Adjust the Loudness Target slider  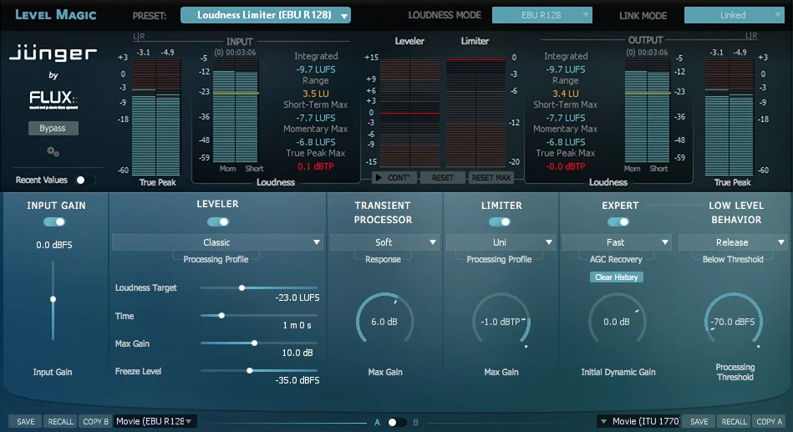(x=241, y=287)
